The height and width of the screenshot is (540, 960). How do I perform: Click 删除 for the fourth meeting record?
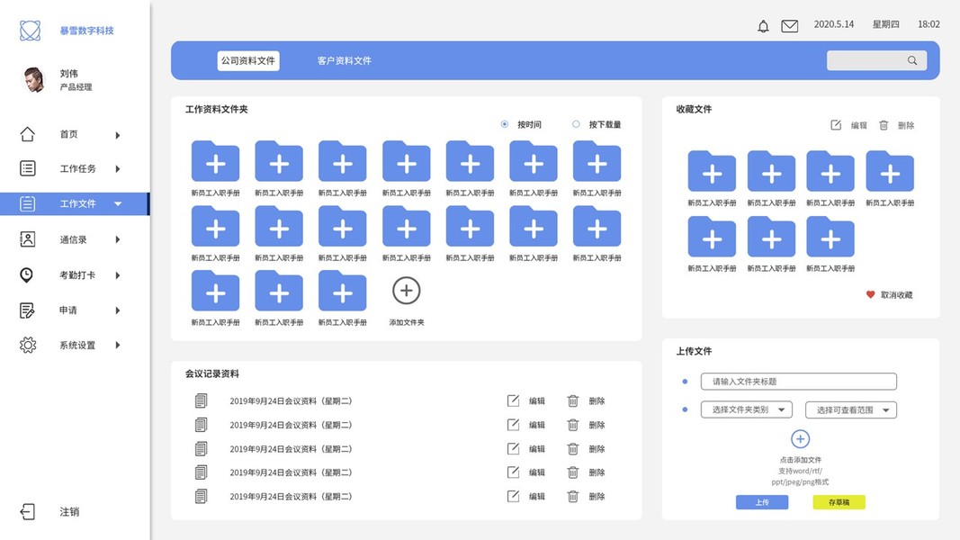[x=597, y=472]
